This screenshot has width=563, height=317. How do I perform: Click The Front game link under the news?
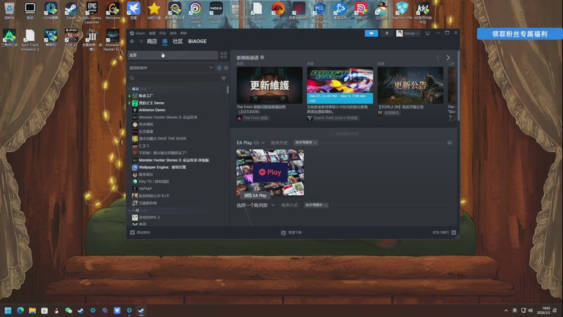click(255, 118)
